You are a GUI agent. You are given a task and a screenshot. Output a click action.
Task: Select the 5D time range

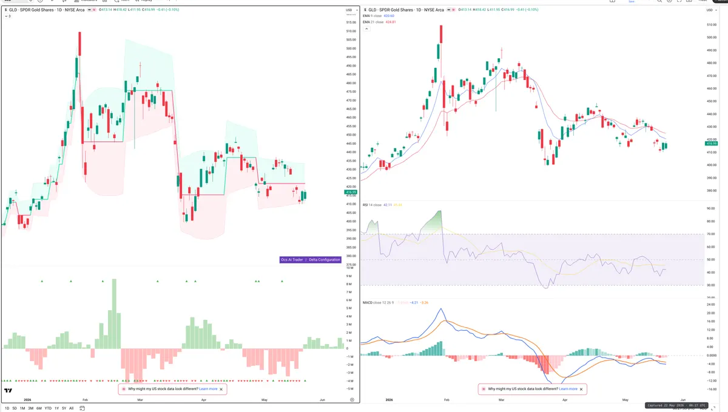click(x=15, y=408)
